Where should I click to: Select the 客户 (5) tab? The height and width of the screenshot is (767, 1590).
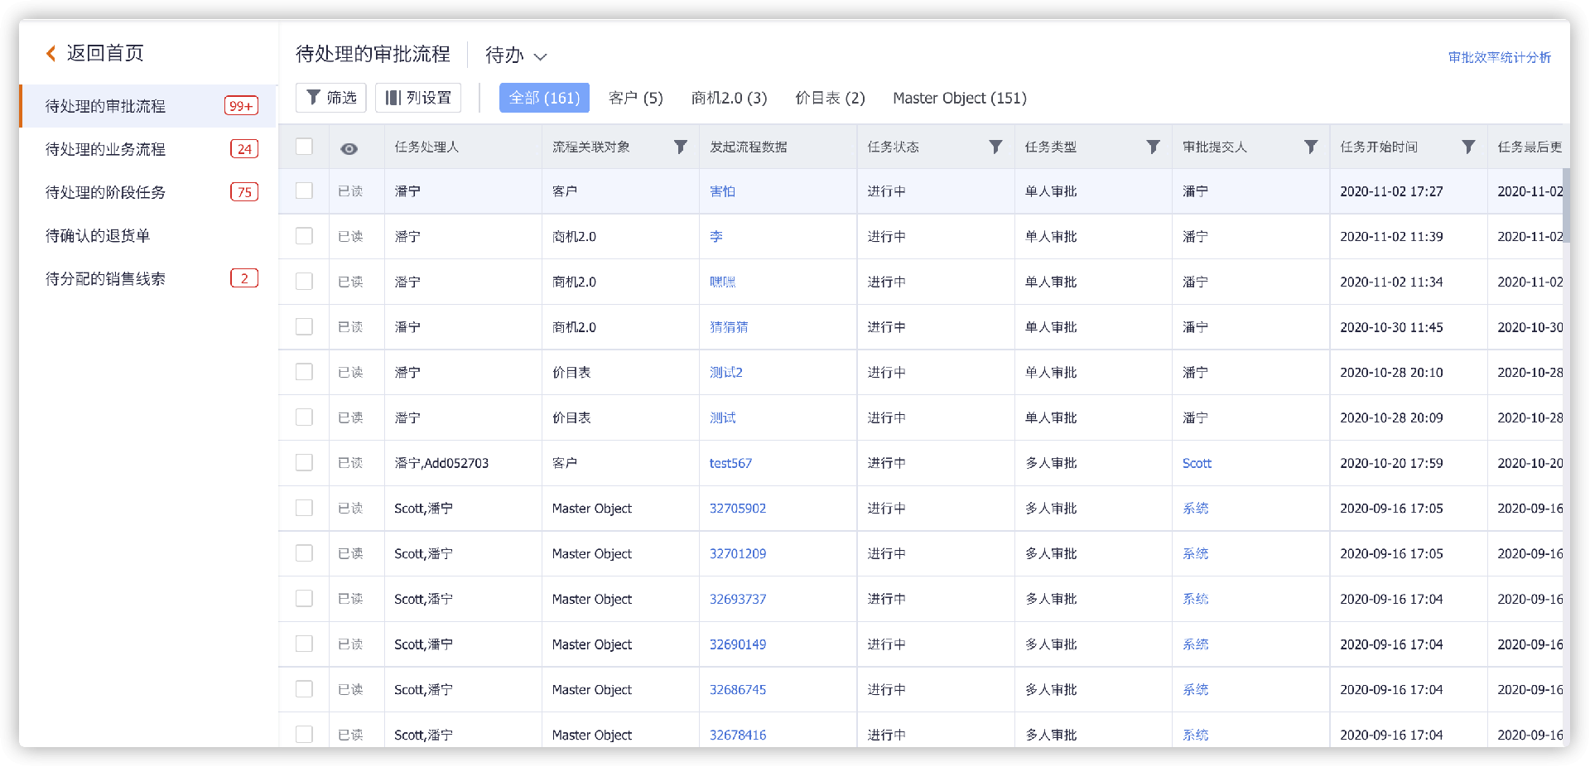[x=635, y=98]
